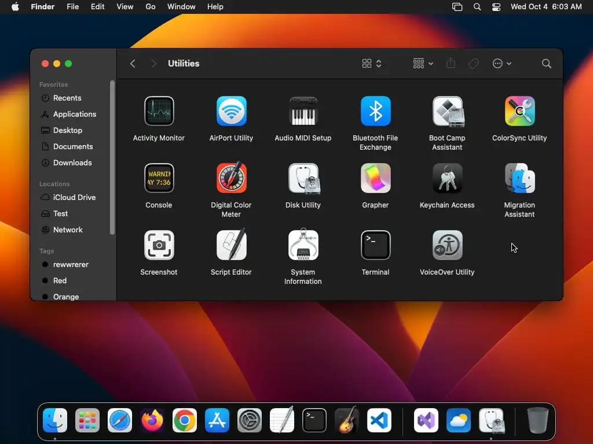Open App Store from the Dock

pyautogui.click(x=217, y=420)
